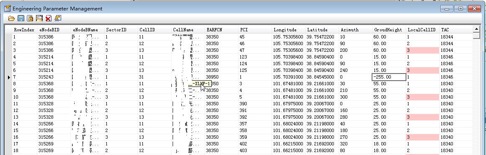Click the open folder with window icon
This screenshot has width=486, height=155.
39,18
